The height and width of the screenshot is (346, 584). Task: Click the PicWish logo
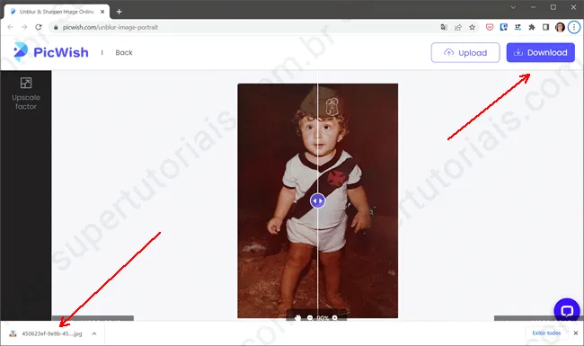pos(51,52)
